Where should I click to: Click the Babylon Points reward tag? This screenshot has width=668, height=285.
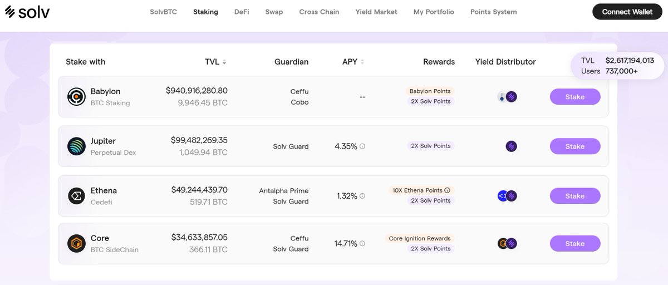pos(430,91)
